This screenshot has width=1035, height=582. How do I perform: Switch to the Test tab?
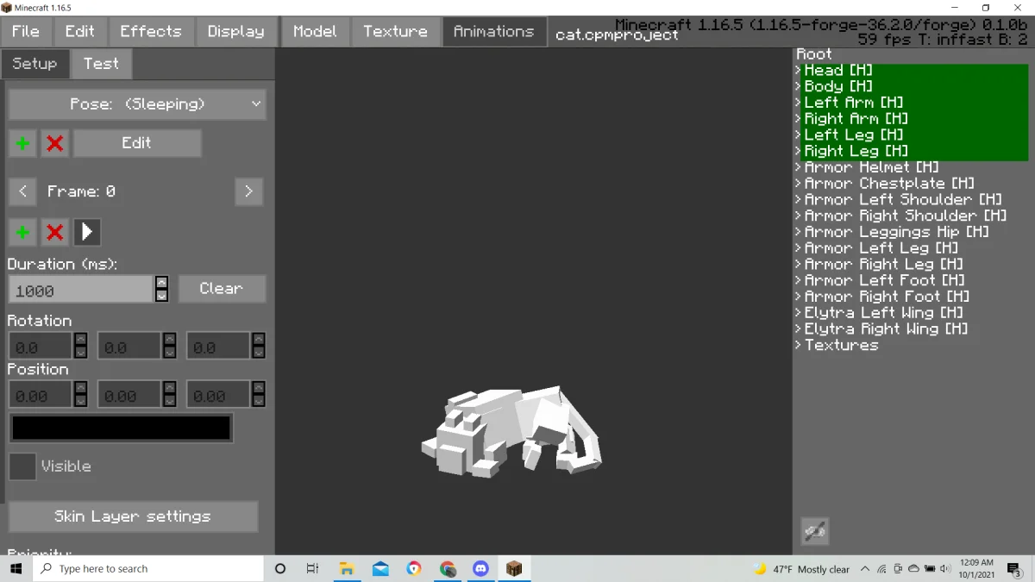[101, 64]
